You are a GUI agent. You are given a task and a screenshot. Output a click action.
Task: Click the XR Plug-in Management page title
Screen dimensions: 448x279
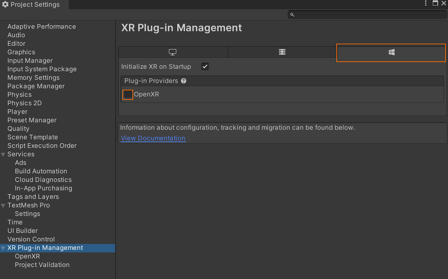pyautogui.click(x=181, y=28)
